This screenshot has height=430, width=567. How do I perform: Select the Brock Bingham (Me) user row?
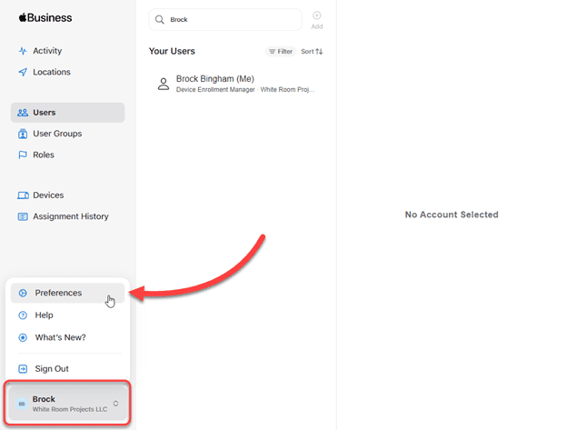[x=236, y=84]
